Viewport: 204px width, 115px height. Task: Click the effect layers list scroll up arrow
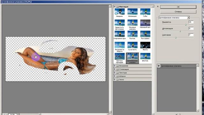[x=198, y=65]
